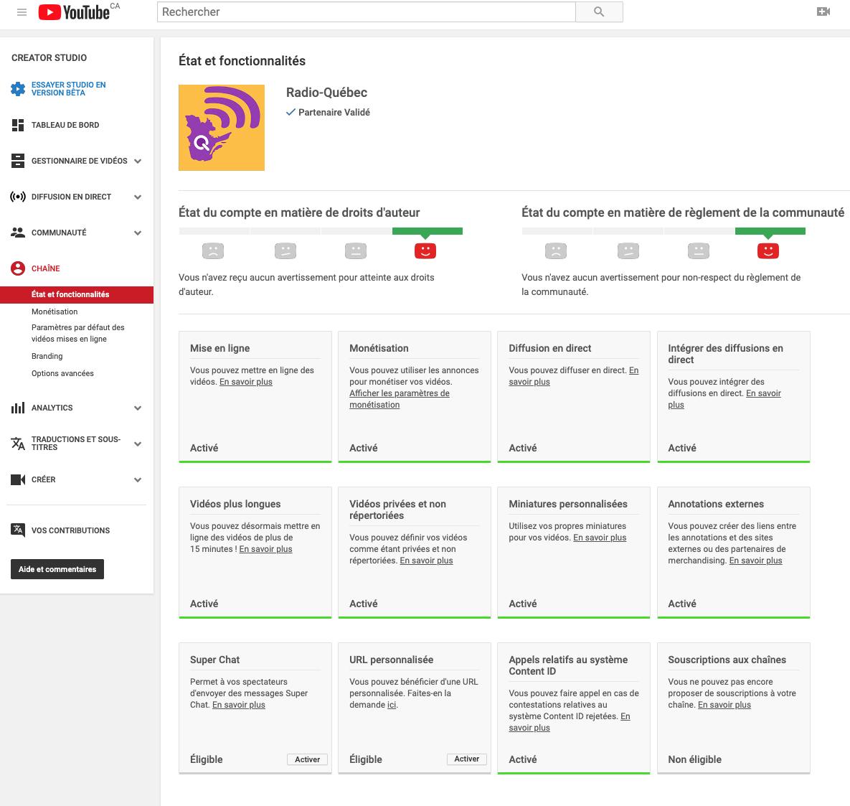Open En savoir plus in Vidéos privées card
Screen dimensions: 850x806
426,561
